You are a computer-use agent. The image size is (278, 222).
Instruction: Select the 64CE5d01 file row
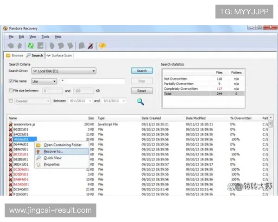pyautogui.click(x=138, y=135)
